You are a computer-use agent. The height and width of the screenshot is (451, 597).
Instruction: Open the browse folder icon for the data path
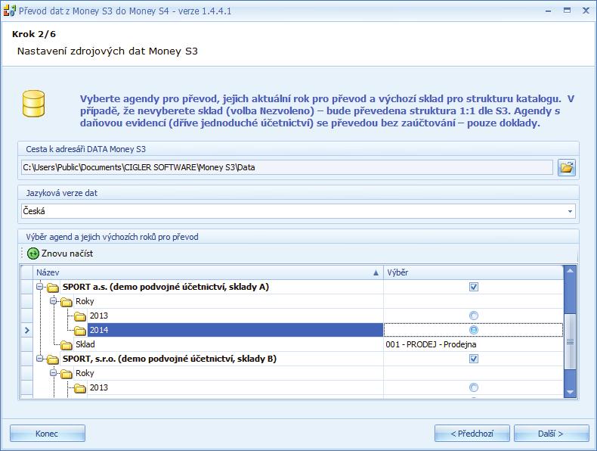(x=567, y=167)
